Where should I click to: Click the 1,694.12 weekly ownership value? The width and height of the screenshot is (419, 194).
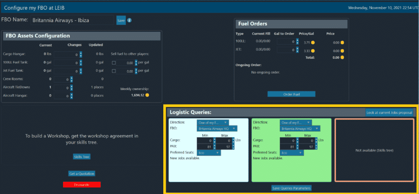coord(137,95)
